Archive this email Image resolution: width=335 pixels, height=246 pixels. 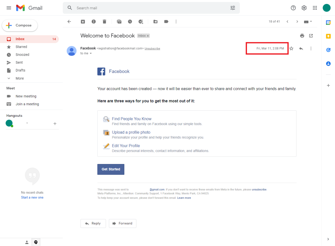coord(83,22)
